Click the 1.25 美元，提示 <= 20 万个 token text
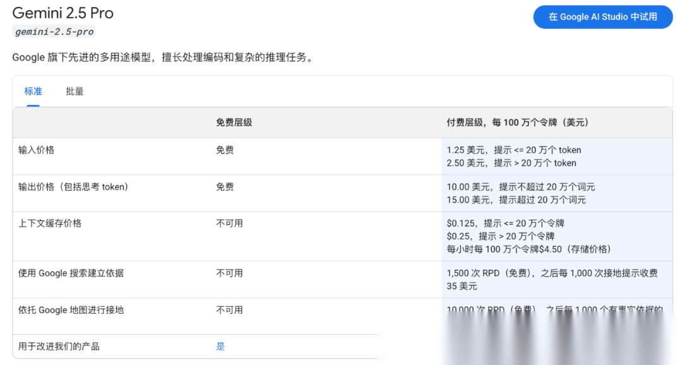This screenshot has width=682, height=365. (513, 150)
